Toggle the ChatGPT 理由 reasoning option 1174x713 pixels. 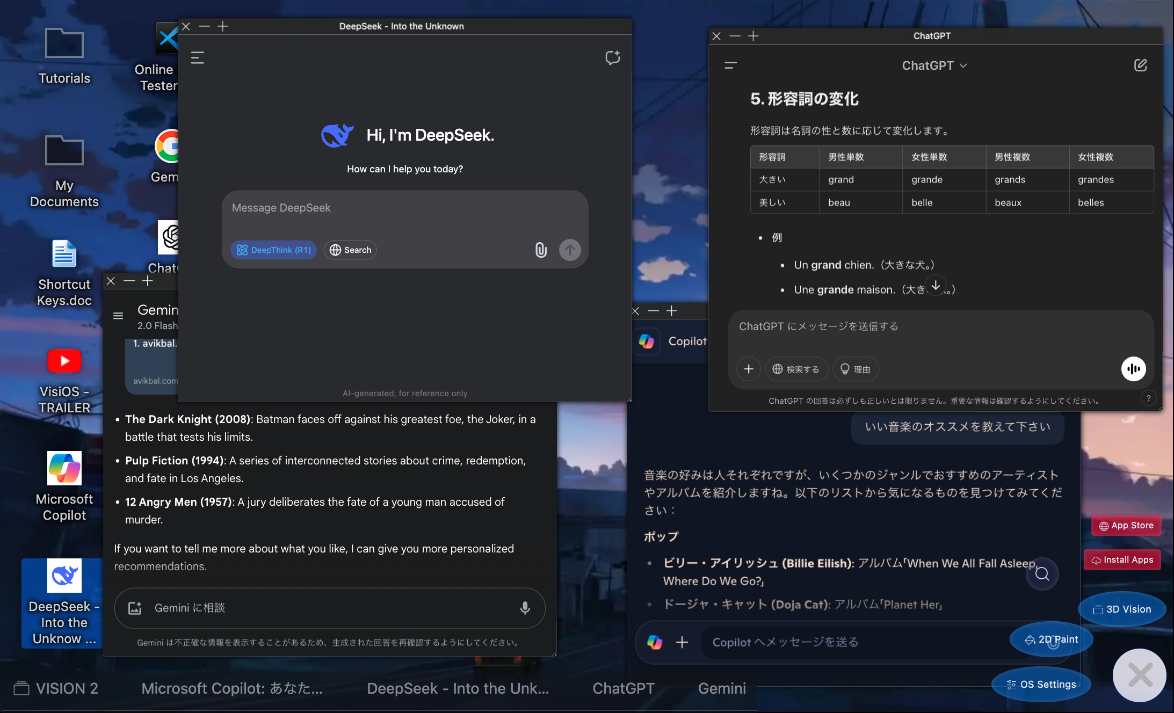pos(856,369)
